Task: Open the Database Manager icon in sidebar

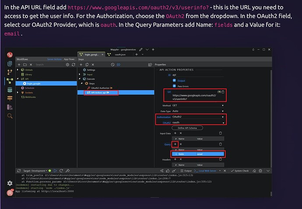Action: pos(10,90)
